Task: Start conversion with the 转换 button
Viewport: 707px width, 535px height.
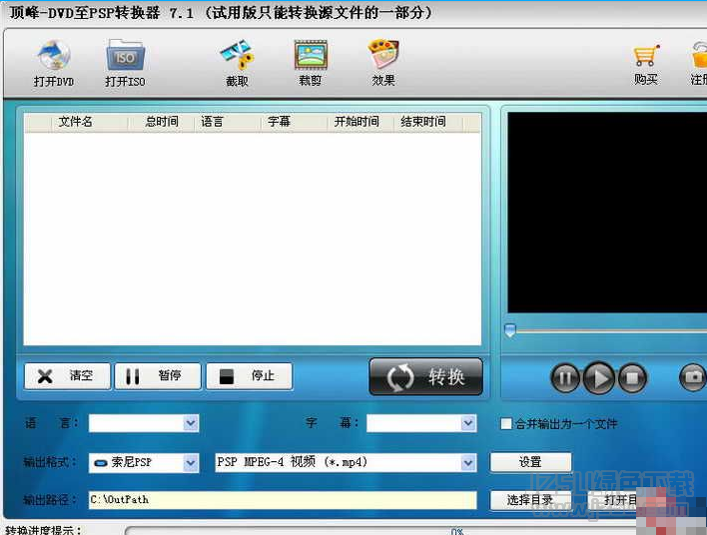Action: pos(426,377)
